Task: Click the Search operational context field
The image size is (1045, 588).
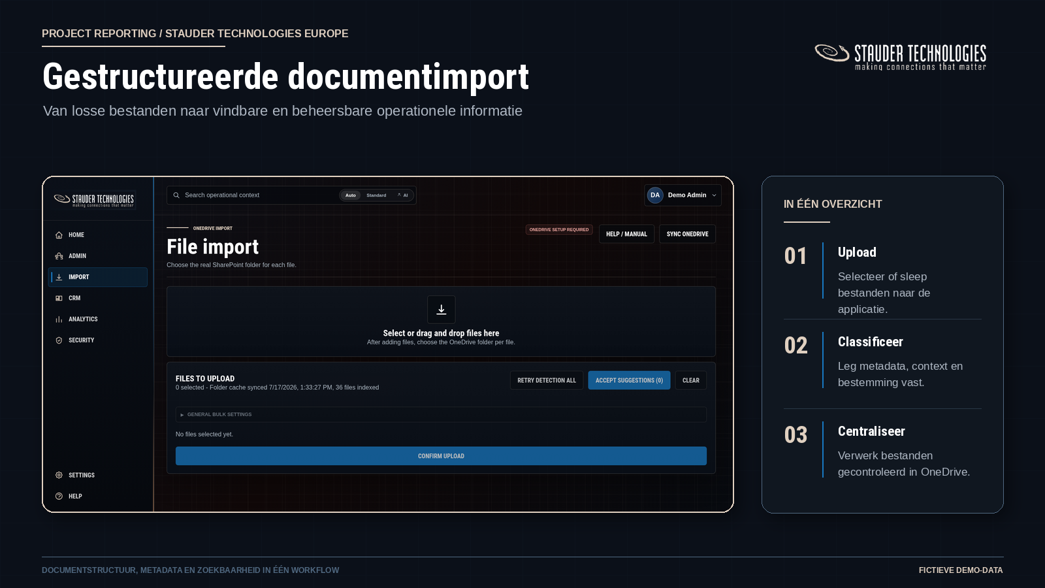Action: (291, 195)
